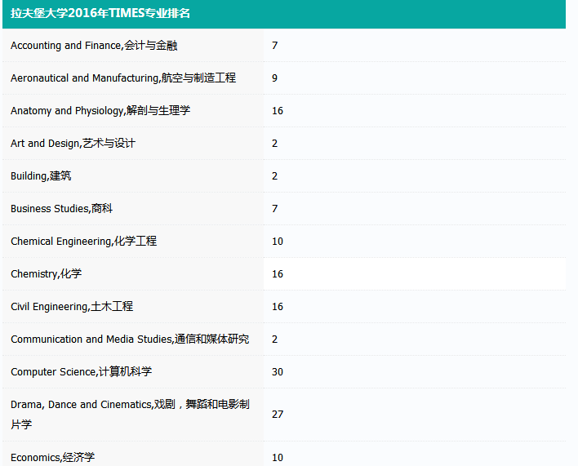Select the Economics,经济学 subject text

pos(52,457)
